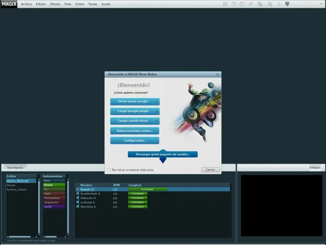Viewport: 326px width, 245px height.
Task: Select the Pads instrument
Action: (x=54, y=194)
